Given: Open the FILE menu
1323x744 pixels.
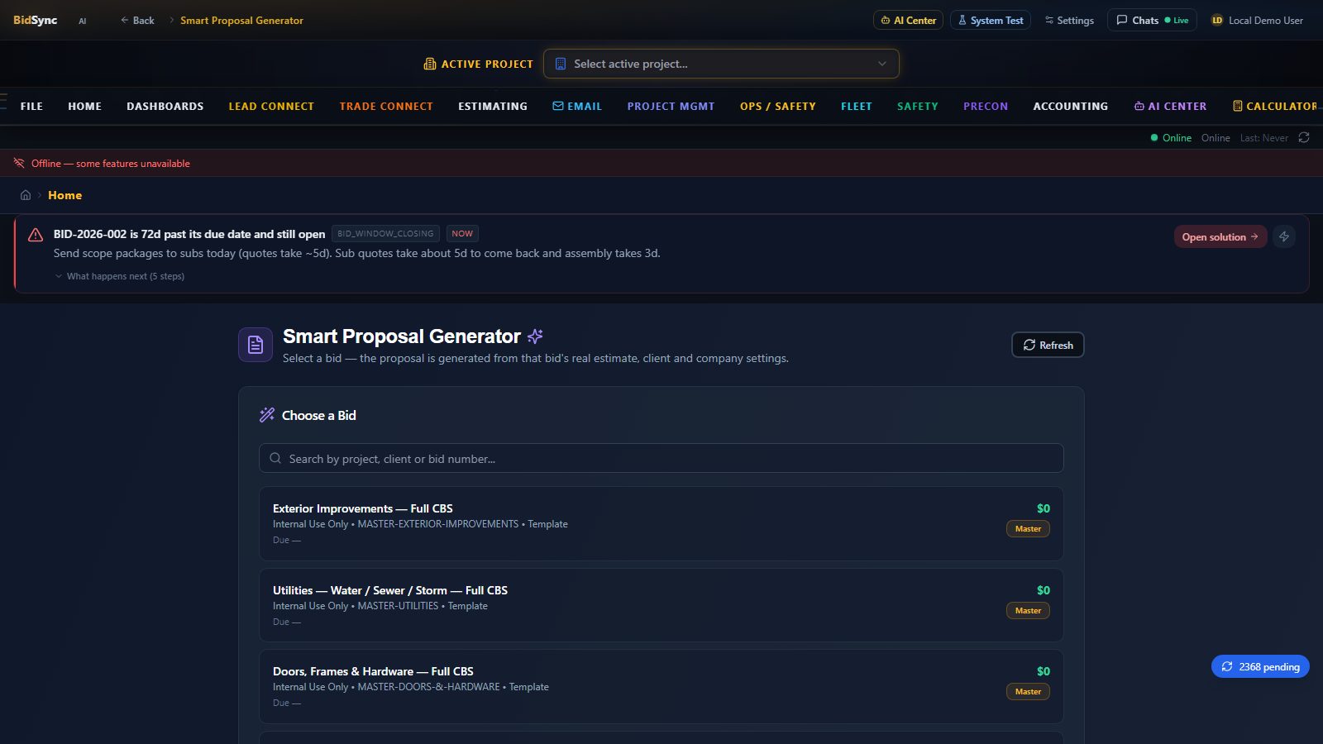Looking at the screenshot, I should [31, 106].
